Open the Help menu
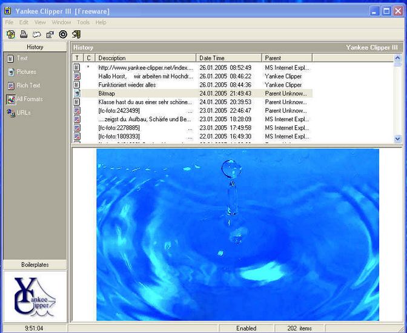 [101, 22]
